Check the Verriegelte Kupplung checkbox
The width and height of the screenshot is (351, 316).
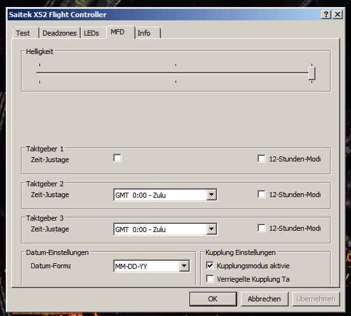tap(210, 279)
